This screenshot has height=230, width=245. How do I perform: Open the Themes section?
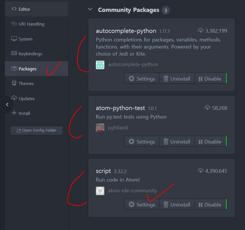click(37, 83)
